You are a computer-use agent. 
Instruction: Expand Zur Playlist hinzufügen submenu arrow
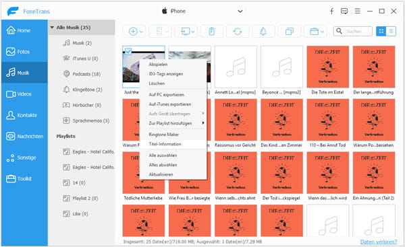[203, 123]
